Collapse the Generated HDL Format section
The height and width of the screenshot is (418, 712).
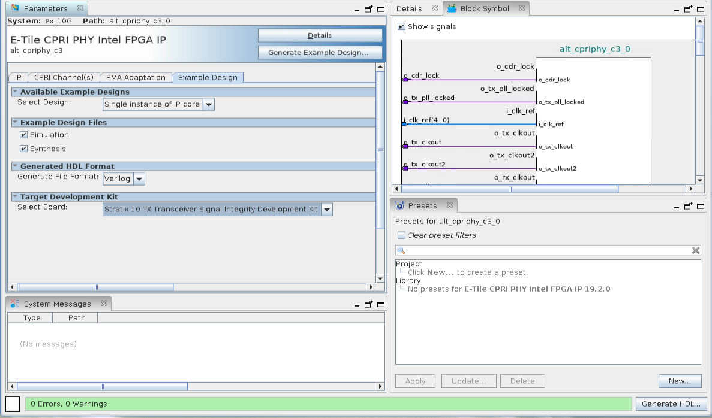tap(15, 166)
